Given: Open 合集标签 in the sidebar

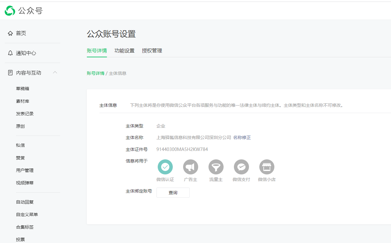Looking at the screenshot, I should [x=25, y=227].
